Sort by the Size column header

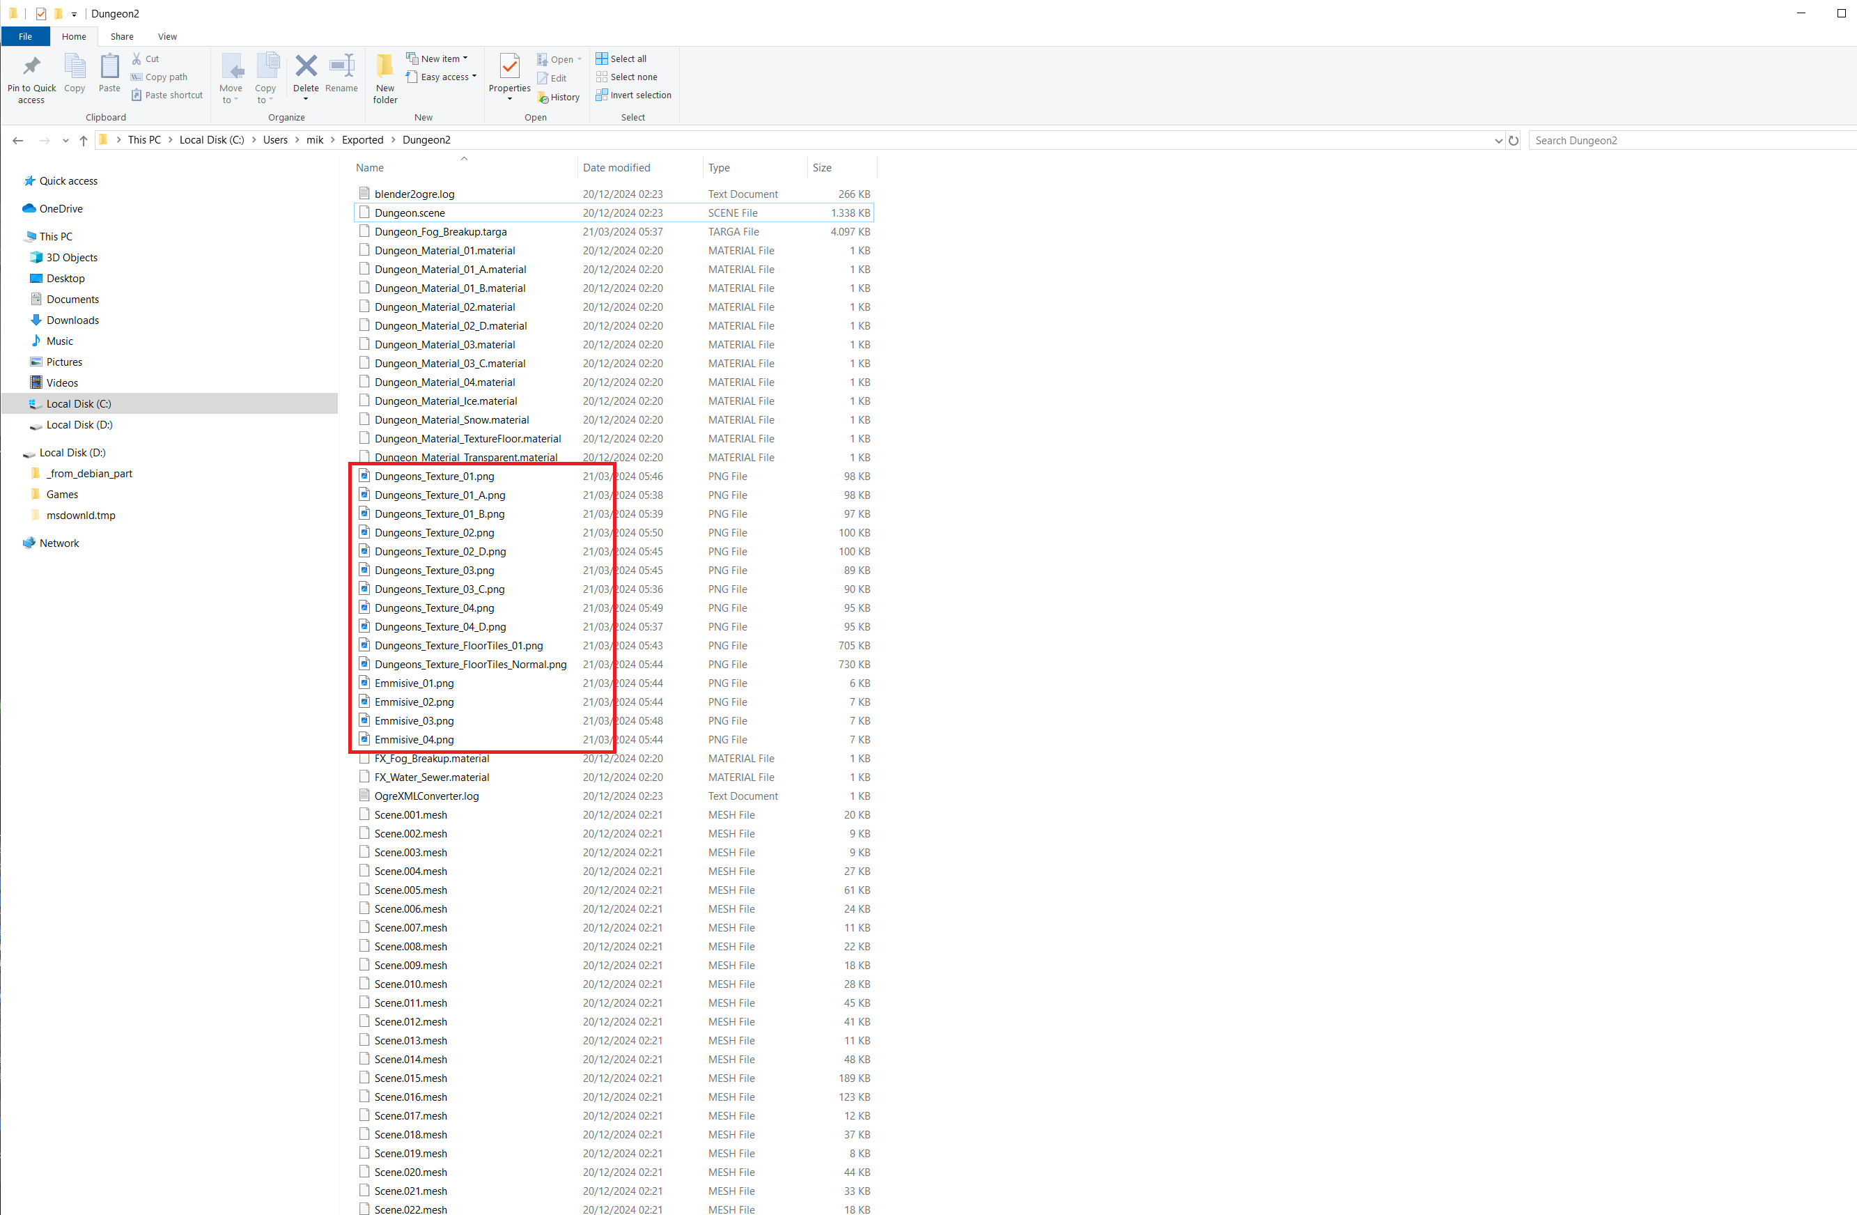842,168
